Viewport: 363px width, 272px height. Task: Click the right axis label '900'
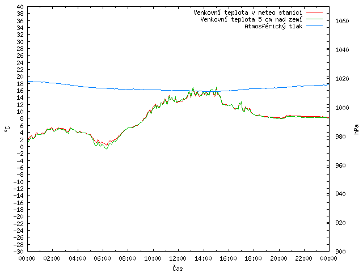point(340,252)
